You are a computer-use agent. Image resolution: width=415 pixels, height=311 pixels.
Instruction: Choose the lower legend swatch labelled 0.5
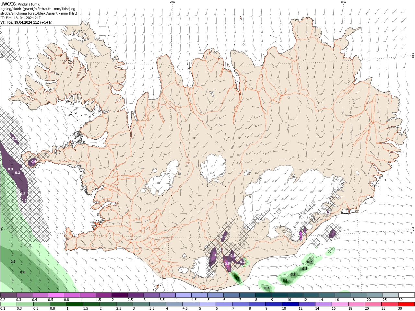click(42, 304)
